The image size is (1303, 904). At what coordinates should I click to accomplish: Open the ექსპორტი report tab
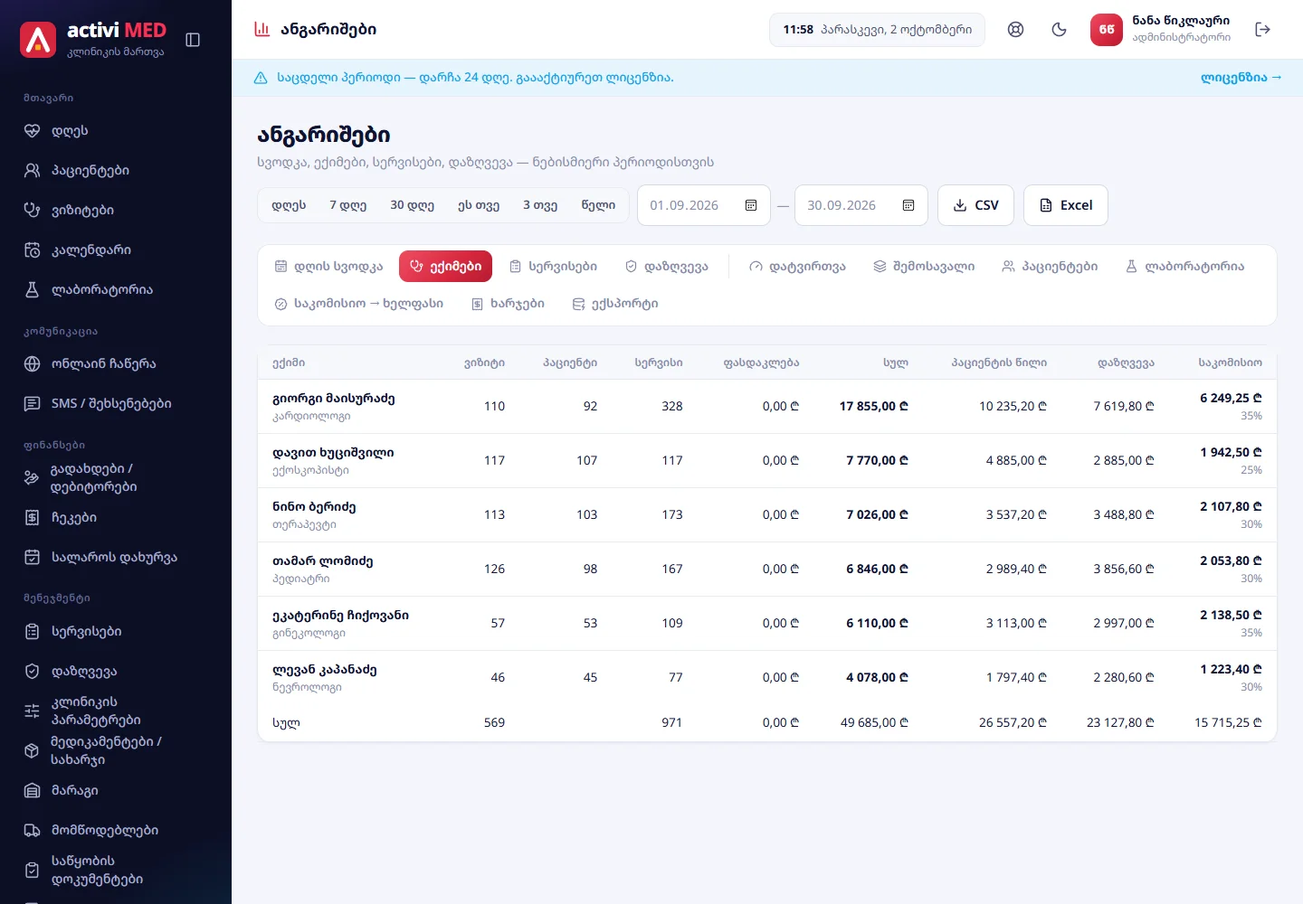tap(615, 304)
